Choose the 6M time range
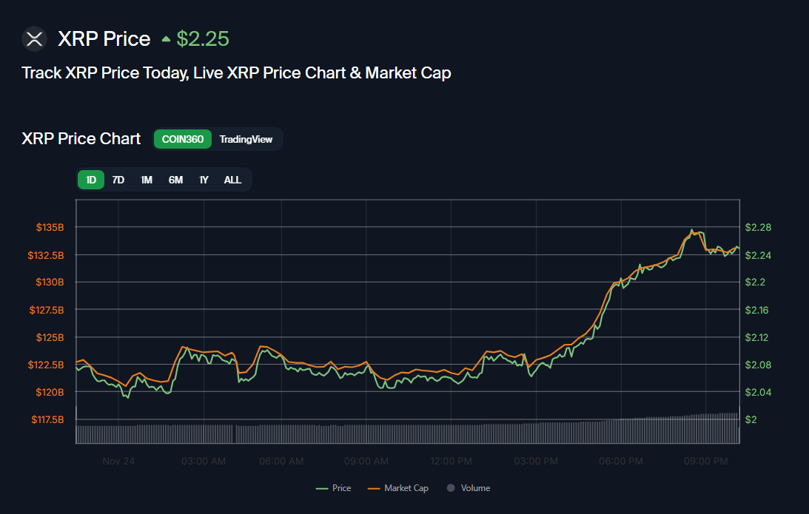Viewport: 809px width, 514px height. 175,180
